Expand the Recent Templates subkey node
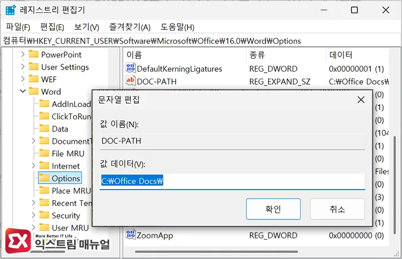This screenshot has width=402, height=259. pos(33,203)
